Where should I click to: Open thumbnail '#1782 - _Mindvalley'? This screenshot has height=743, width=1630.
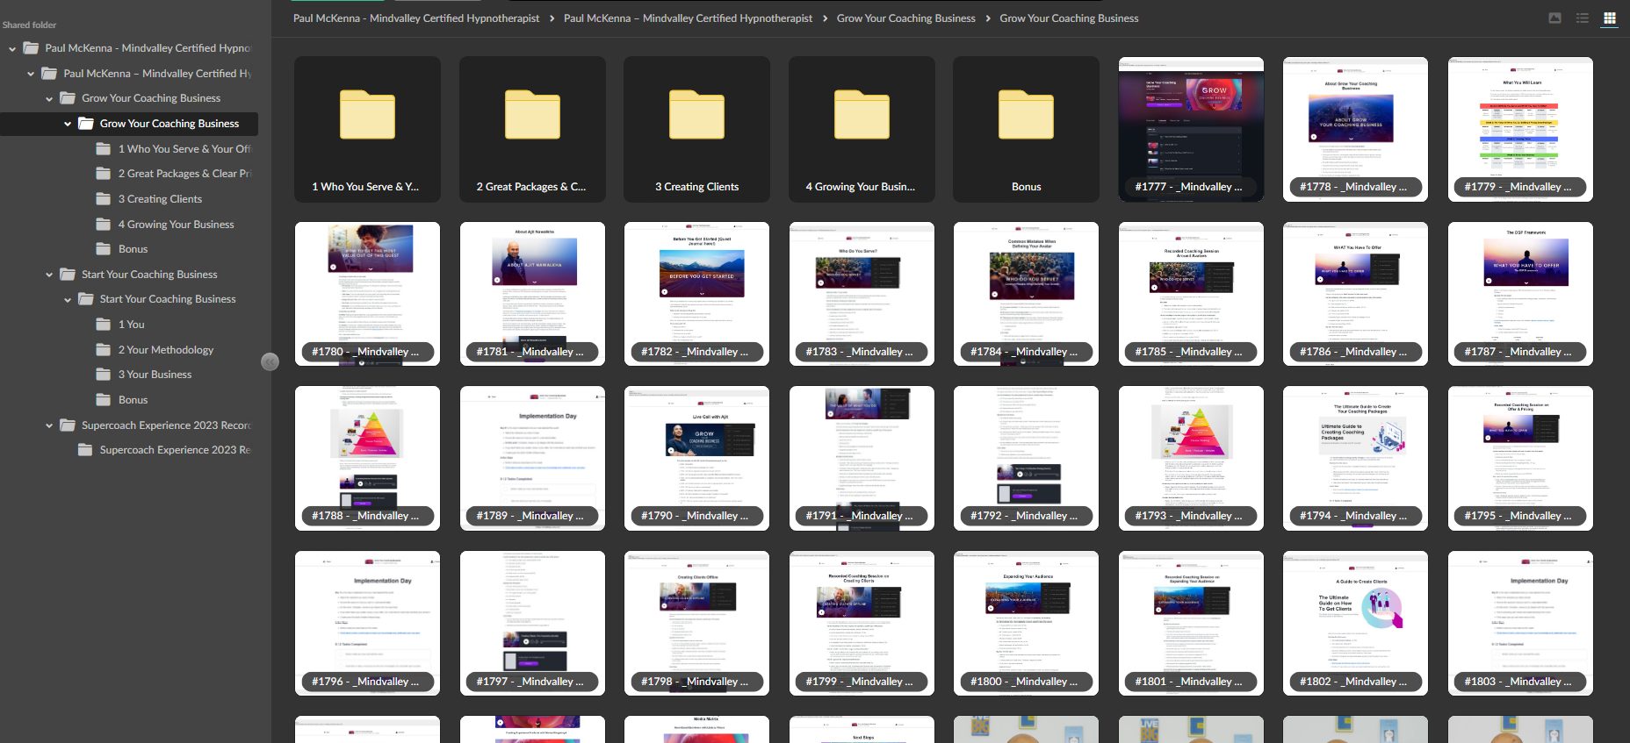[x=696, y=294]
